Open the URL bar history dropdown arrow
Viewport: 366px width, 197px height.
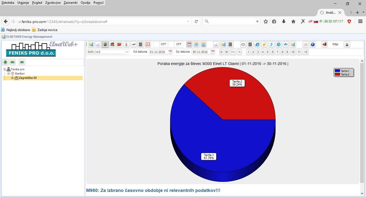point(188,21)
